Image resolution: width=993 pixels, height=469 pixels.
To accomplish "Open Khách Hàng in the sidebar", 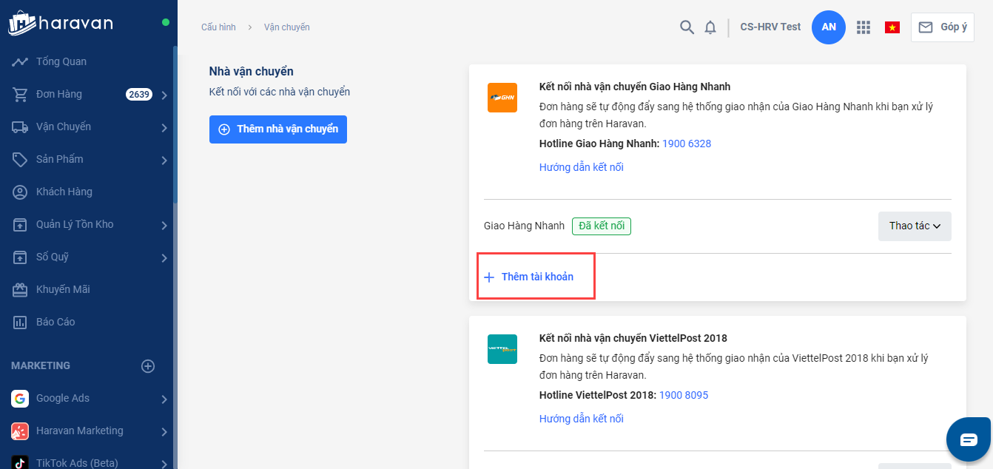I will pyautogui.click(x=64, y=192).
